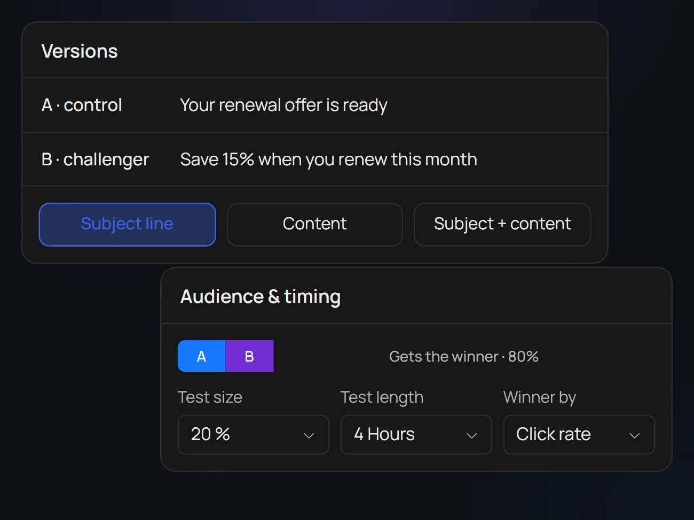Click the Test length label
Screen dimensions: 694x520
[382, 397]
